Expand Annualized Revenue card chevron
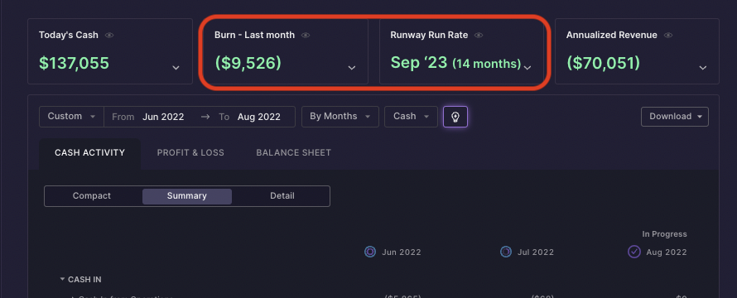Image resolution: width=737 pixels, height=298 pixels. pos(703,68)
